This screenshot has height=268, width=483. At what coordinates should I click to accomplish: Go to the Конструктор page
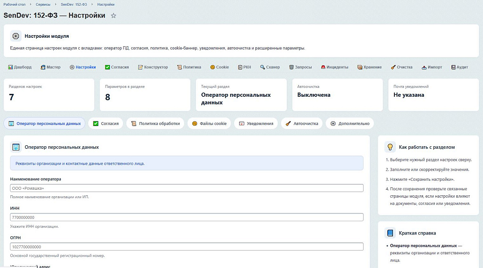pos(153,67)
